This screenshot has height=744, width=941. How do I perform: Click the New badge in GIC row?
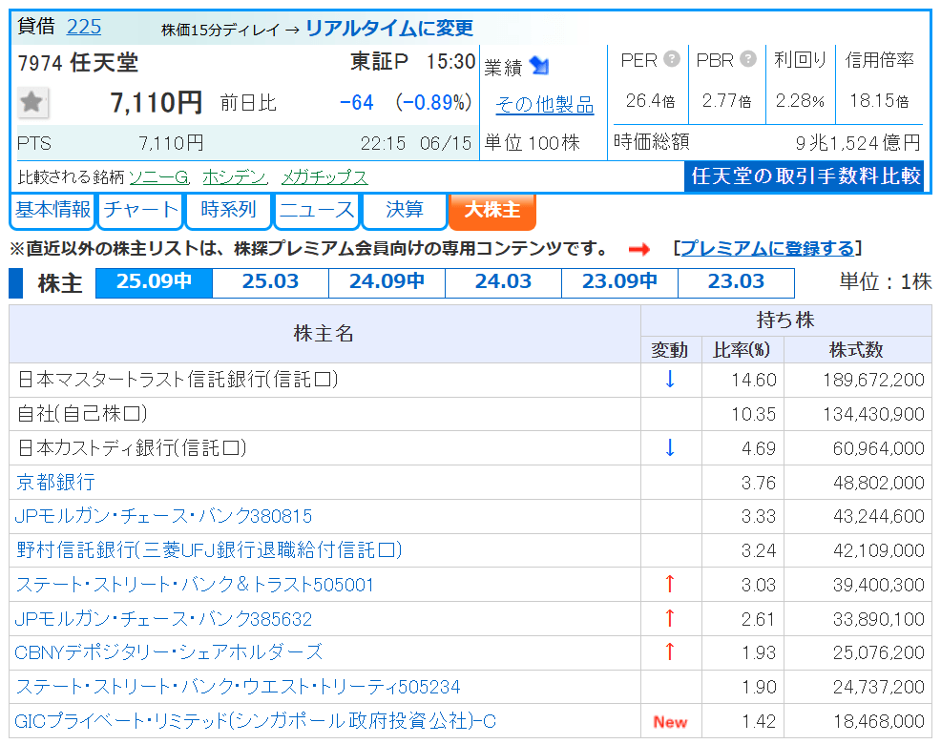point(670,722)
